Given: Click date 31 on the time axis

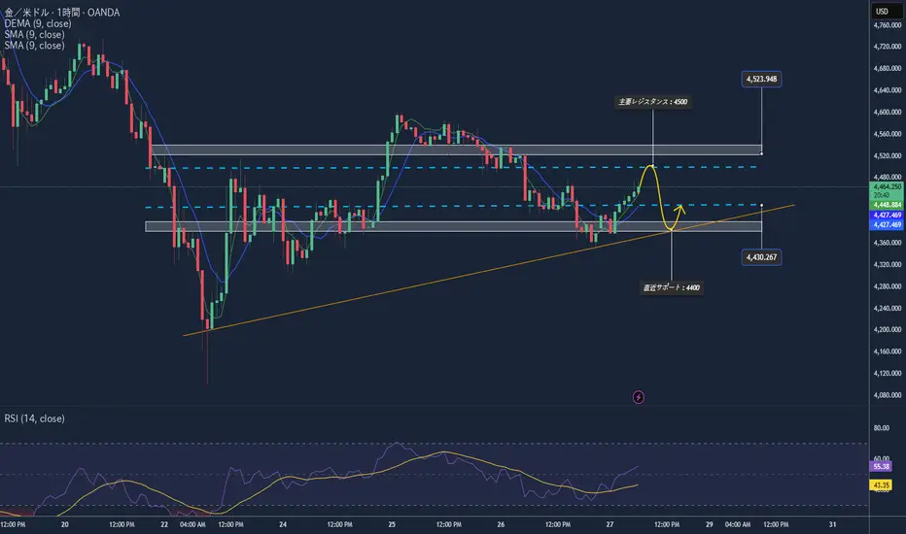Looking at the screenshot, I should pos(833,524).
